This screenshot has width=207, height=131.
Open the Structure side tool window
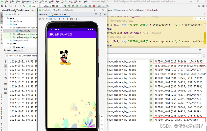pos(2,99)
